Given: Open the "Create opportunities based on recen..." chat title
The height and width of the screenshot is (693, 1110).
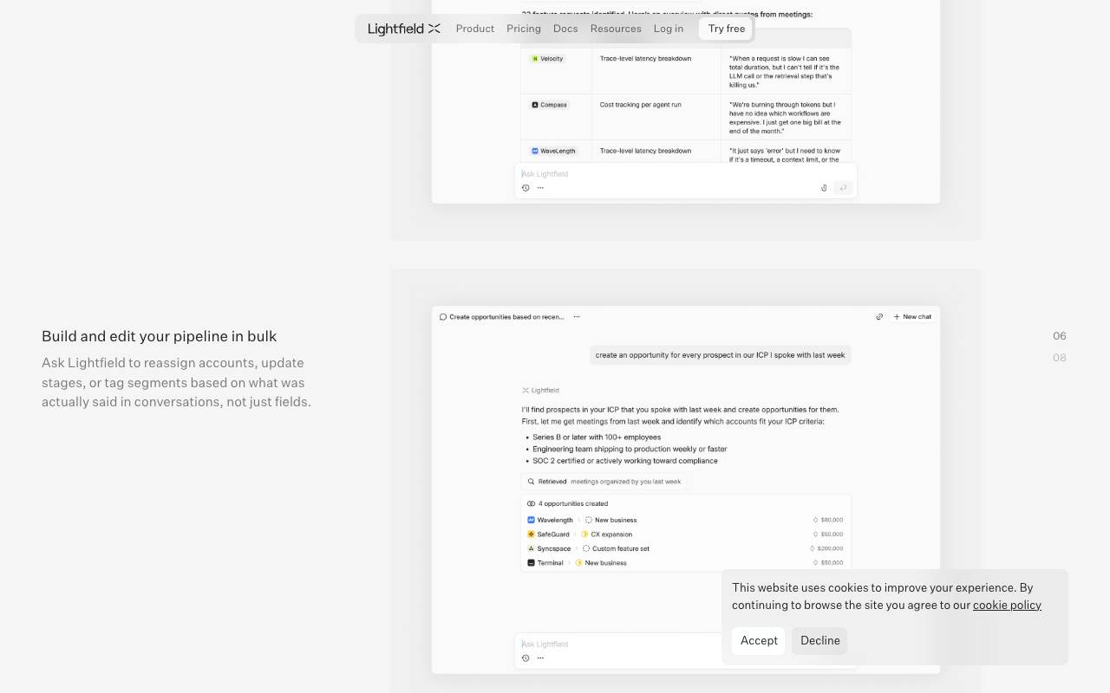Looking at the screenshot, I should tap(502, 317).
